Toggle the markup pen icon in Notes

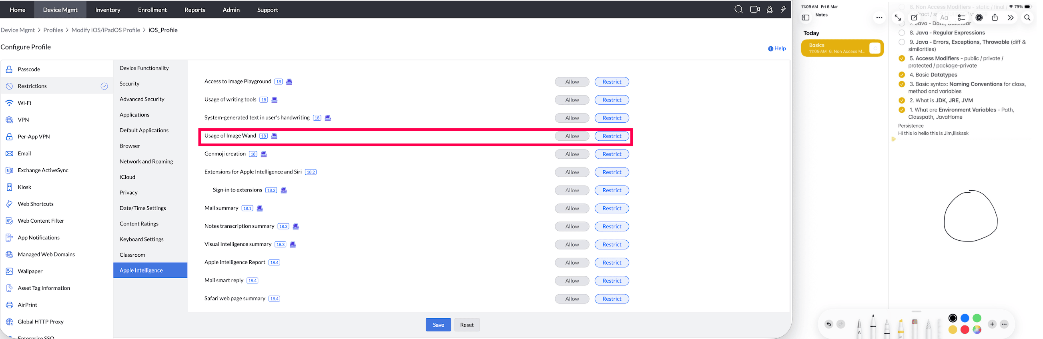(979, 18)
